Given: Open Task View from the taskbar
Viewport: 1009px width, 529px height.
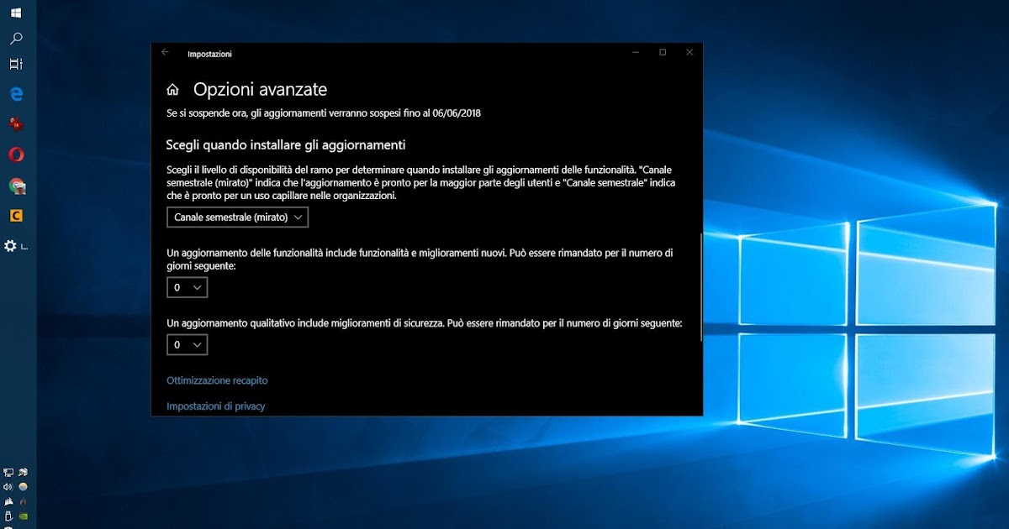Looking at the screenshot, I should coord(16,64).
